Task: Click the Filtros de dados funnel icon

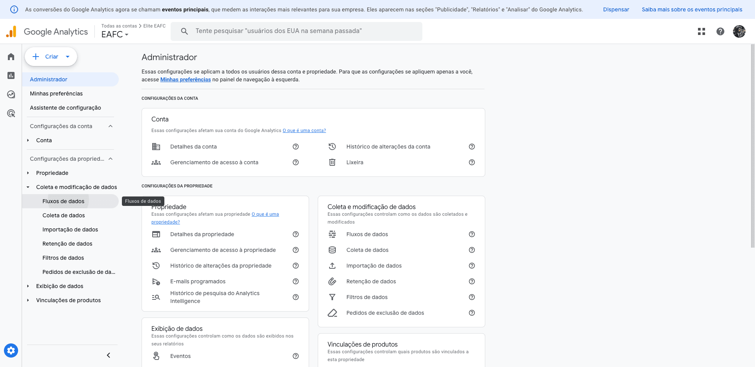Action: coord(332,297)
